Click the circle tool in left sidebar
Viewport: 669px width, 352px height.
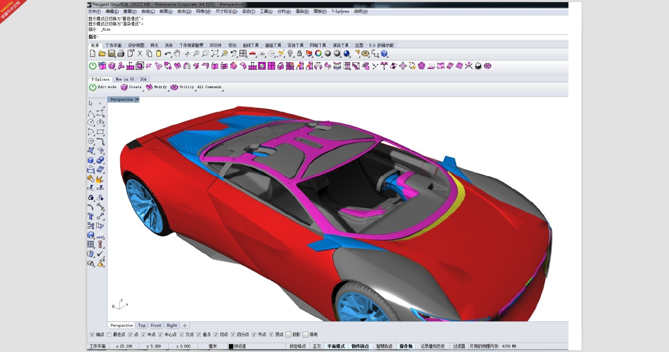[x=91, y=122]
